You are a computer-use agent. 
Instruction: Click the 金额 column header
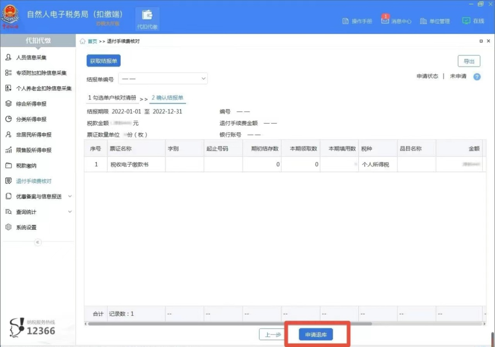(x=459, y=148)
